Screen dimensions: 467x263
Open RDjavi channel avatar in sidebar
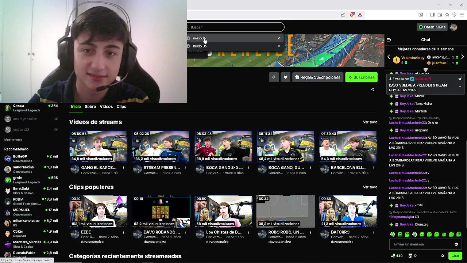(8, 201)
